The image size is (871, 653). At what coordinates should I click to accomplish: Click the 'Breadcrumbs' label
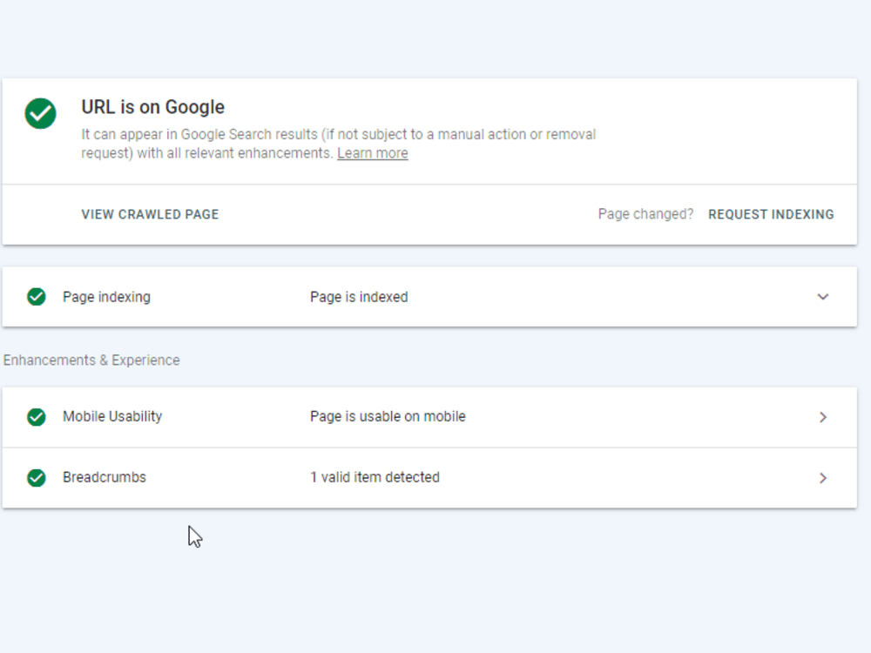point(105,477)
